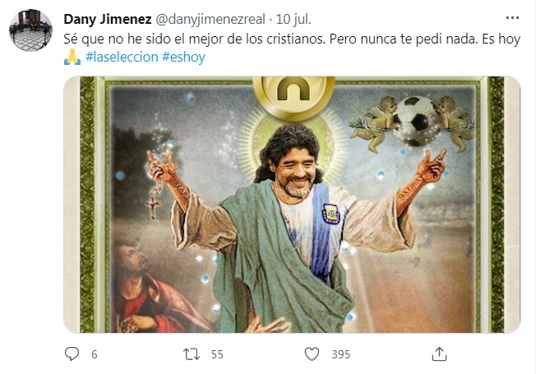Retweet this post using the arrows icon
The image size is (536, 374).
tap(192, 354)
